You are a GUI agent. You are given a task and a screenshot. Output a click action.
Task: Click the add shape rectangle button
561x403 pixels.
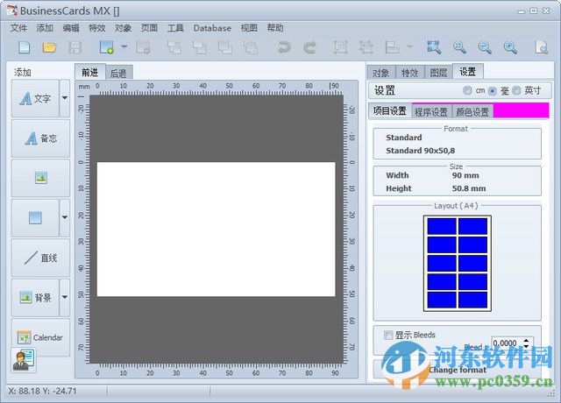pos(35,217)
